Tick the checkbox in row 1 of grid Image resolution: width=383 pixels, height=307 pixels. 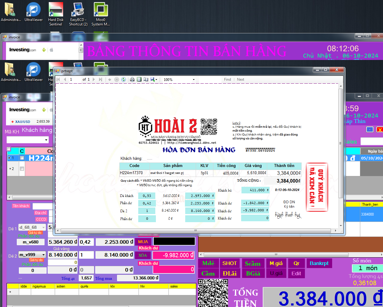coord(22,158)
